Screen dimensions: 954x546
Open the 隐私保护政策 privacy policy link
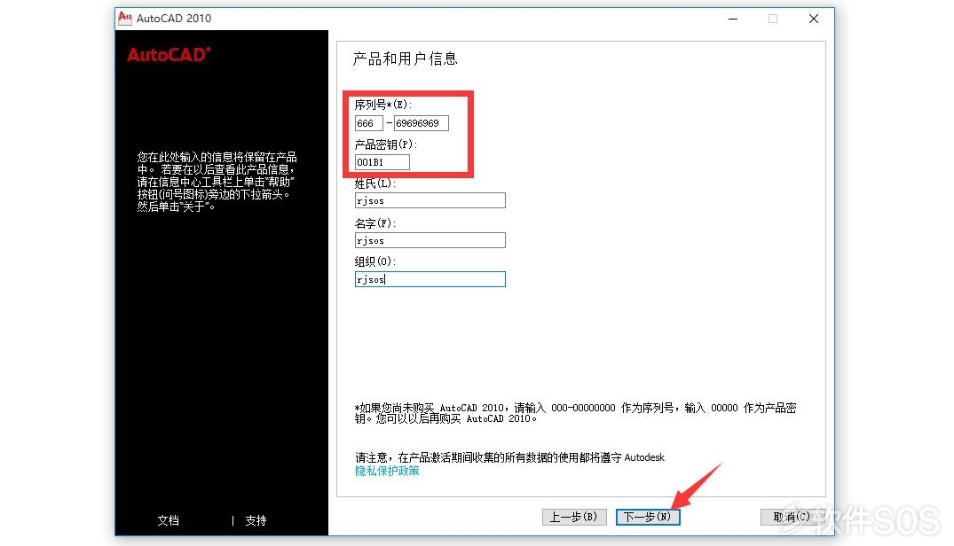pos(387,471)
